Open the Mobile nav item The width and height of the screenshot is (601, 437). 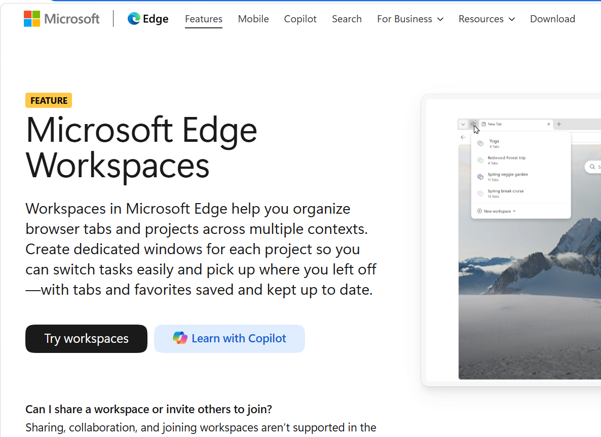(x=253, y=19)
